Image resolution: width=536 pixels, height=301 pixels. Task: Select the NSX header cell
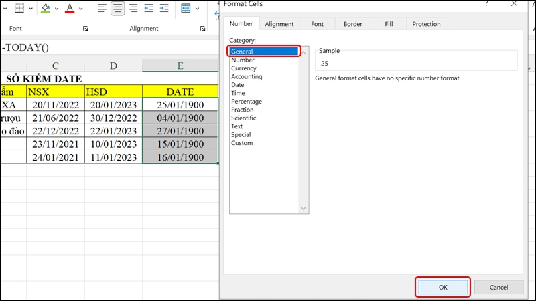click(56, 92)
